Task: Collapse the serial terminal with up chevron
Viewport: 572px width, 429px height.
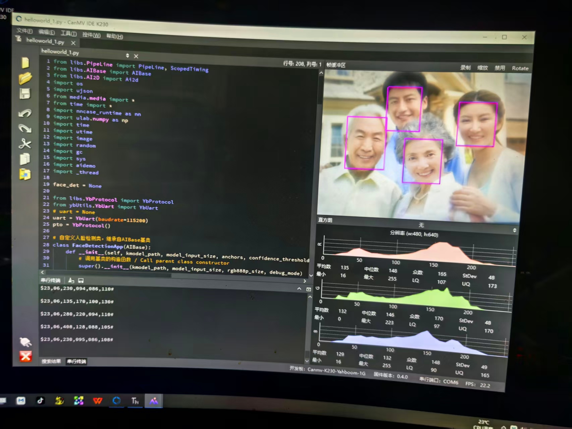Action: pyautogui.click(x=299, y=288)
